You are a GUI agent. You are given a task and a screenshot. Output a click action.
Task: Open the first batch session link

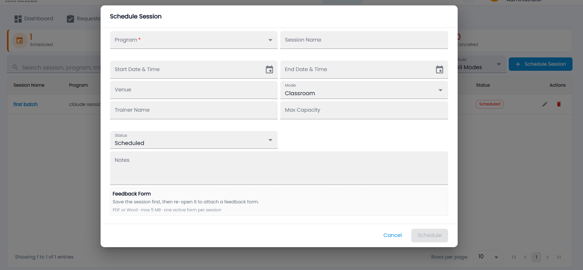[25, 104]
